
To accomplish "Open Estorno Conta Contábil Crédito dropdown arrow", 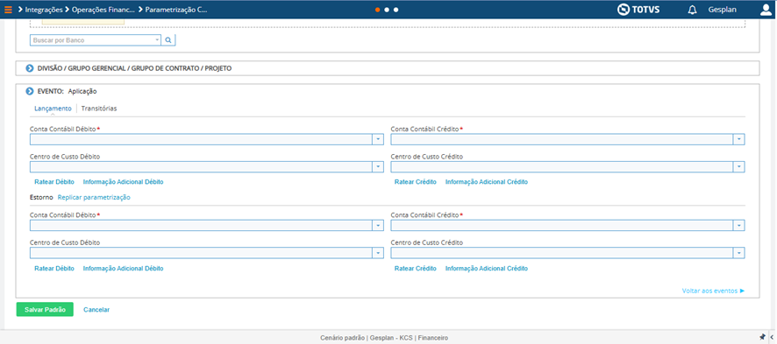I will pyautogui.click(x=738, y=225).
